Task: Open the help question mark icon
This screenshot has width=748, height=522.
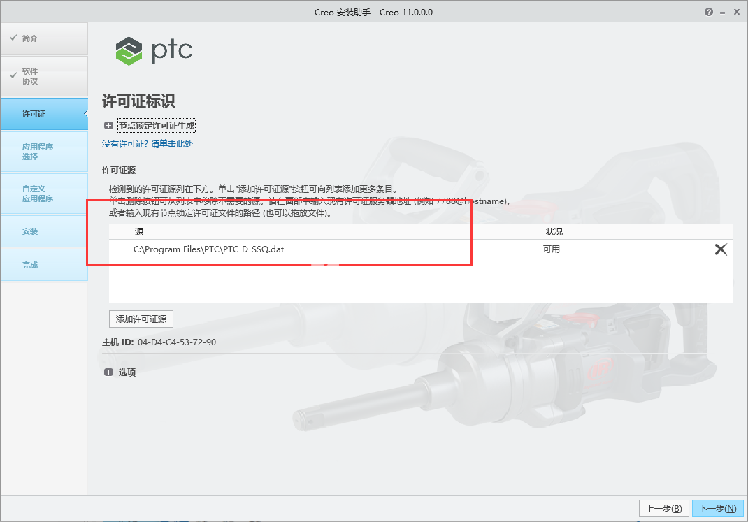Action: pyautogui.click(x=708, y=13)
